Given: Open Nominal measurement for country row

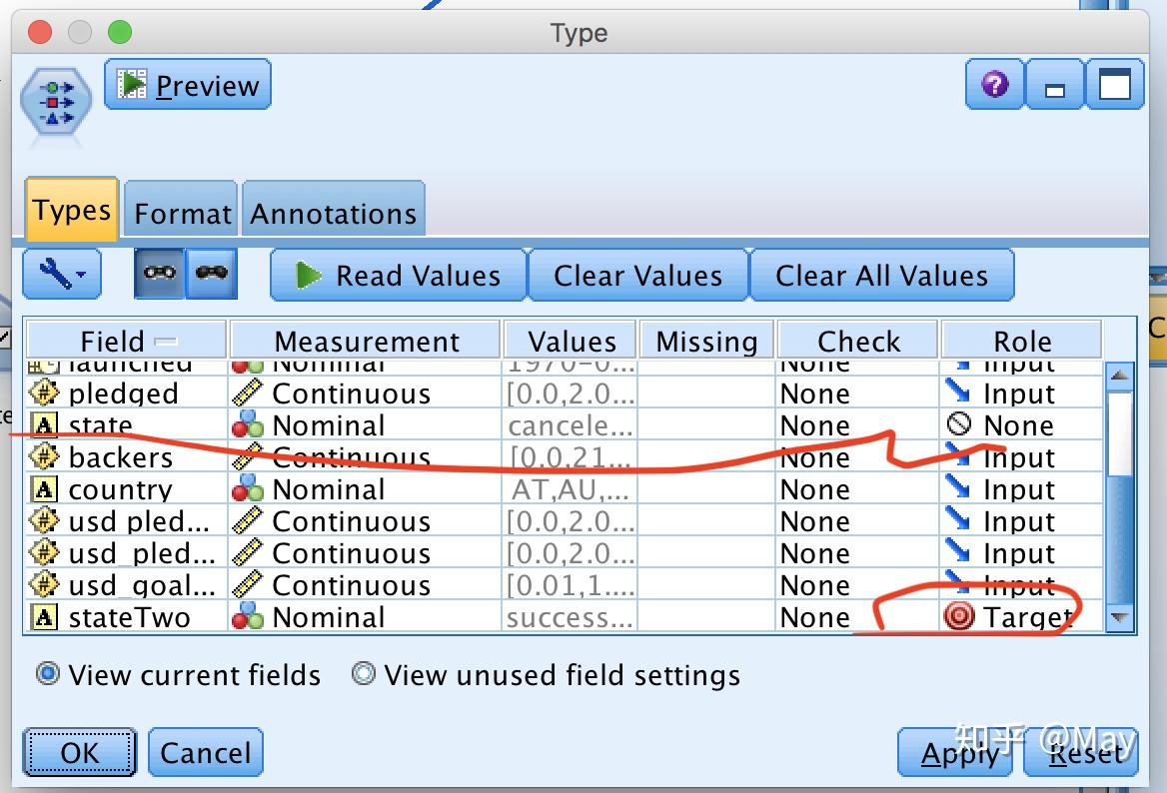Looking at the screenshot, I should [x=366, y=488].
